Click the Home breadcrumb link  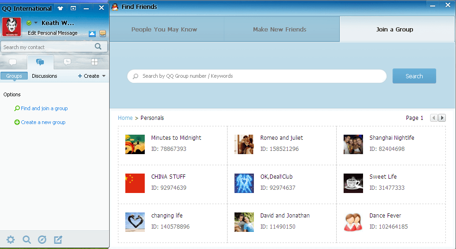click(125, 118)
